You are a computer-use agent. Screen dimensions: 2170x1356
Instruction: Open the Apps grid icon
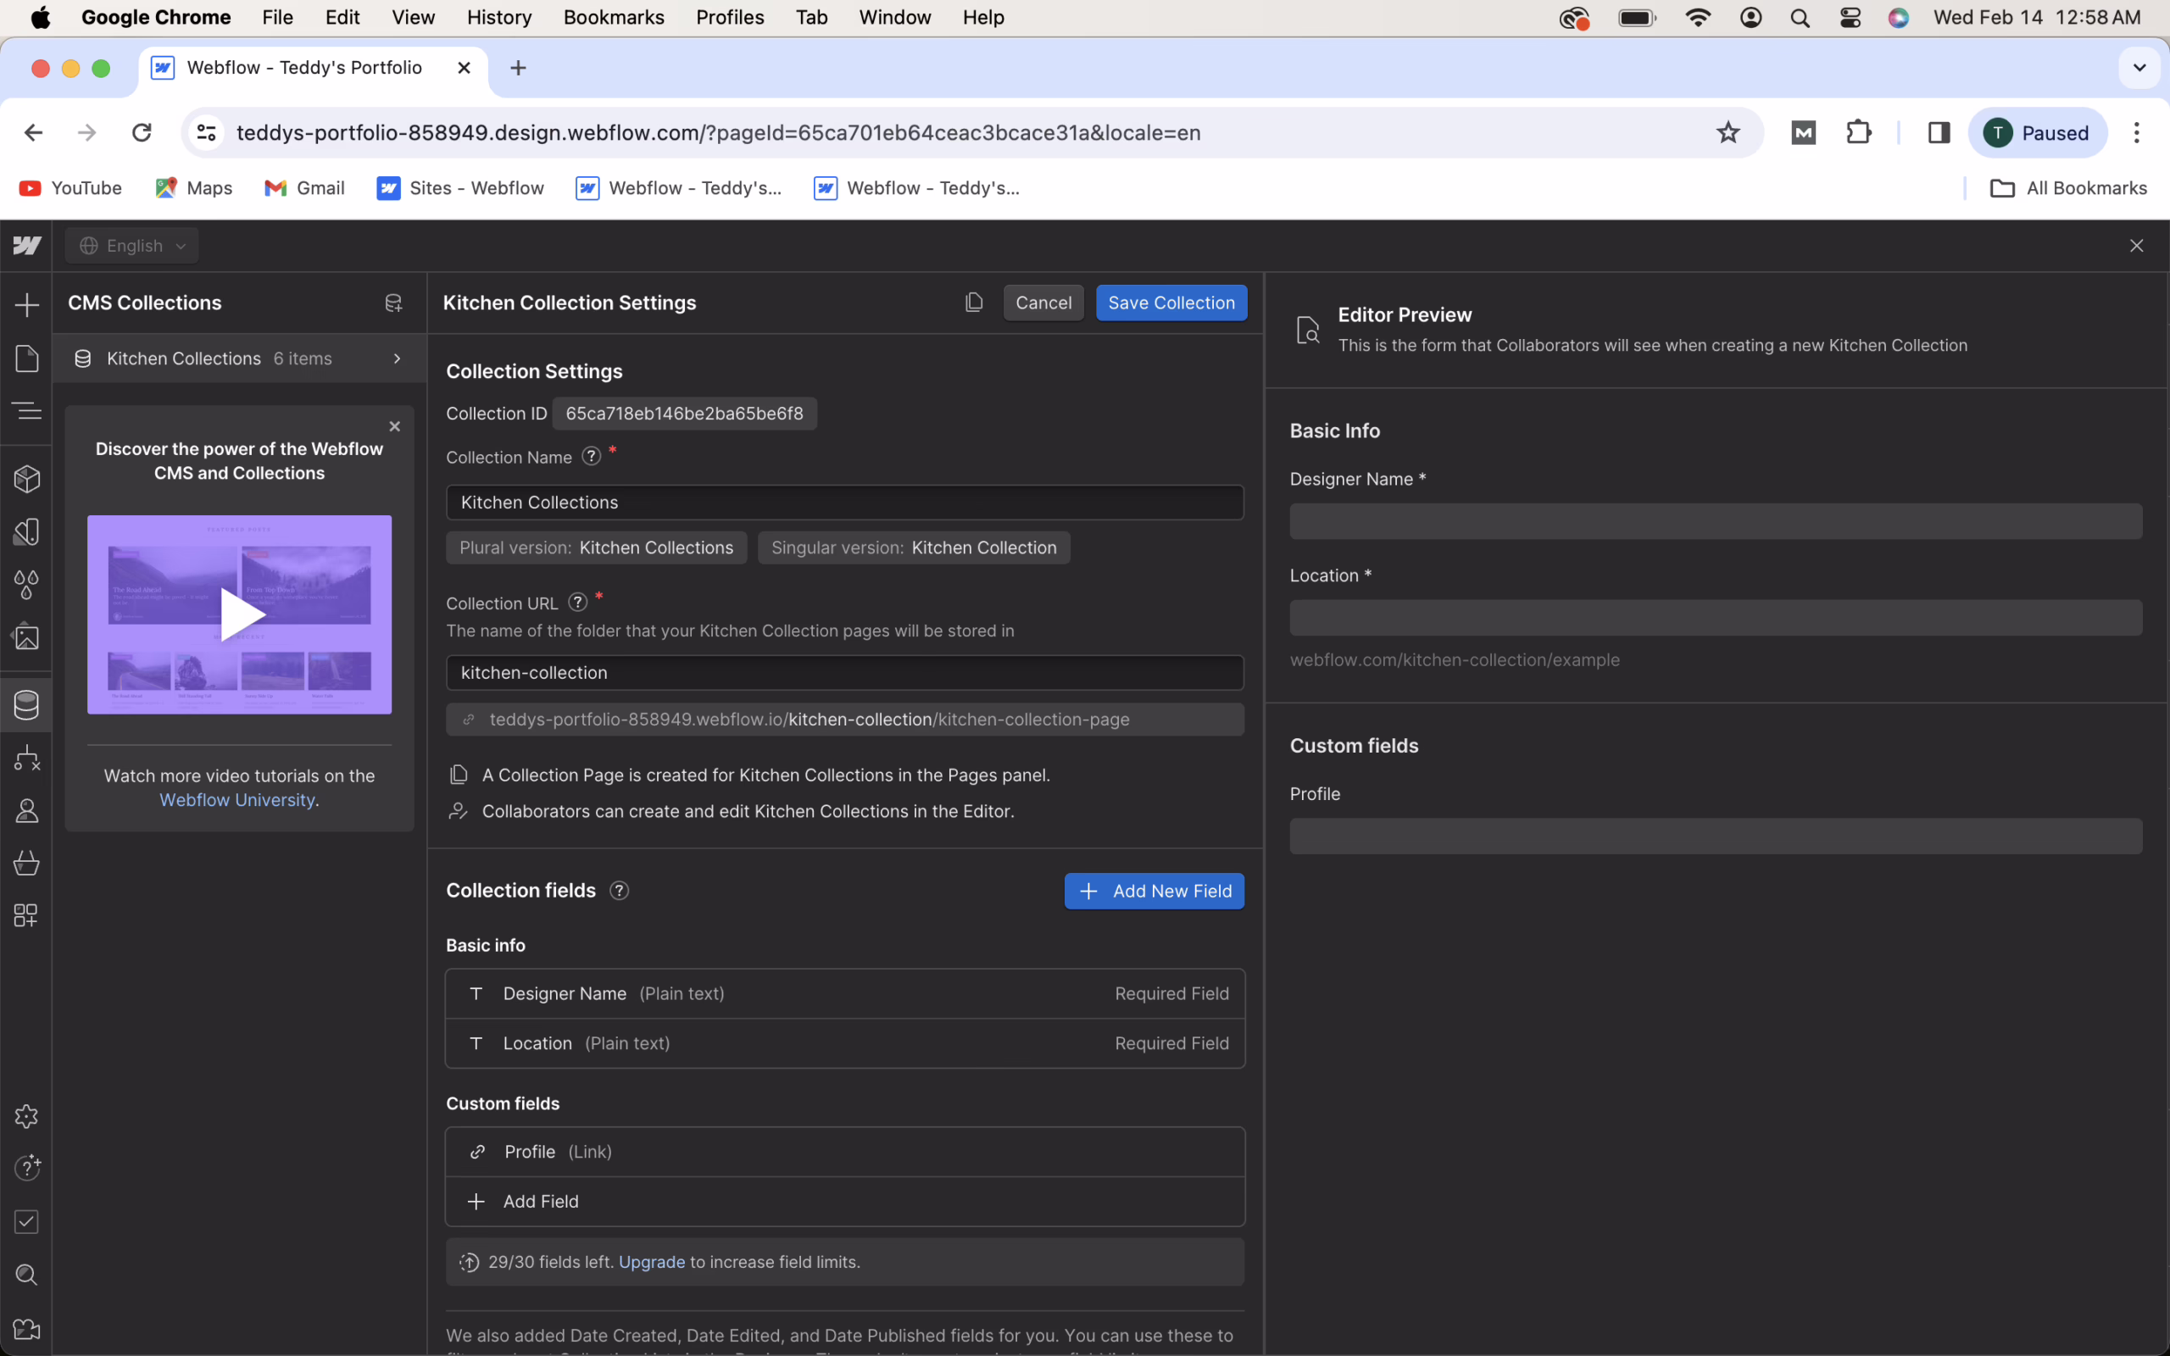[27, 915]
